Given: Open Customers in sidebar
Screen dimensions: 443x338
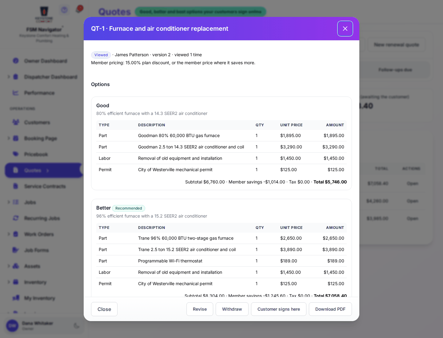Looking at the screenshot, I should click(x=37, y=122).
